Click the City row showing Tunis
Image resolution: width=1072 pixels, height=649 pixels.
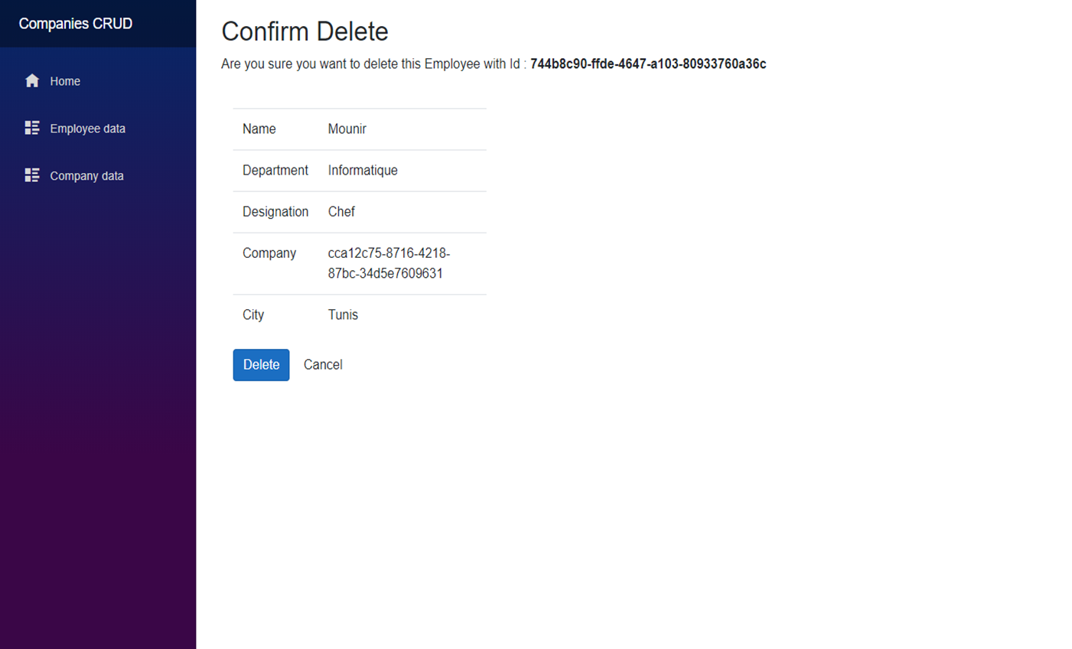tap(342, 315)
